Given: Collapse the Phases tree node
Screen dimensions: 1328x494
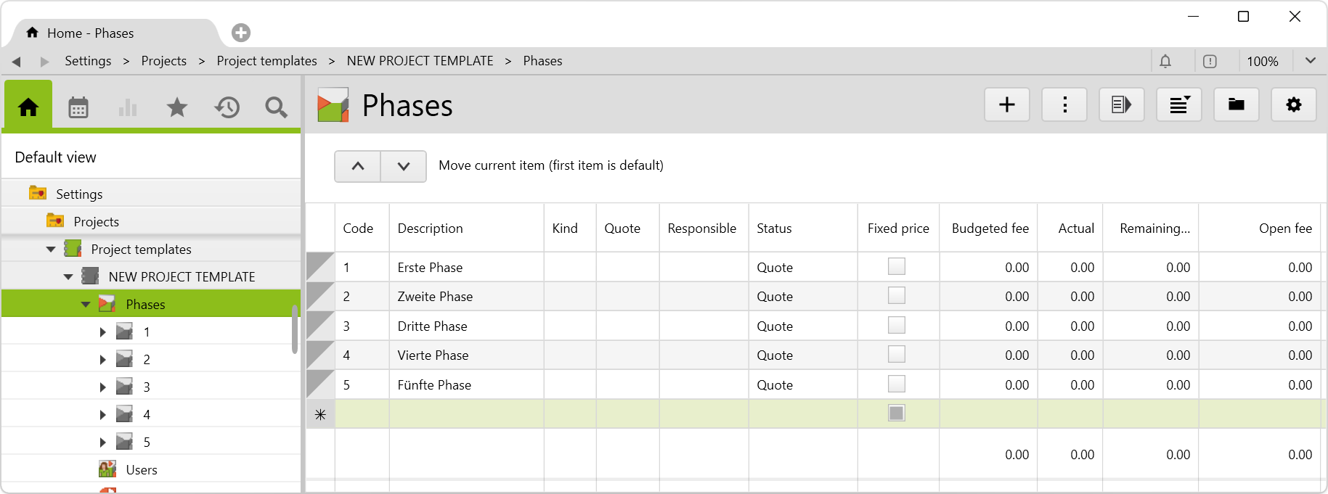Looking at the screenshot, I should point(86,305).
